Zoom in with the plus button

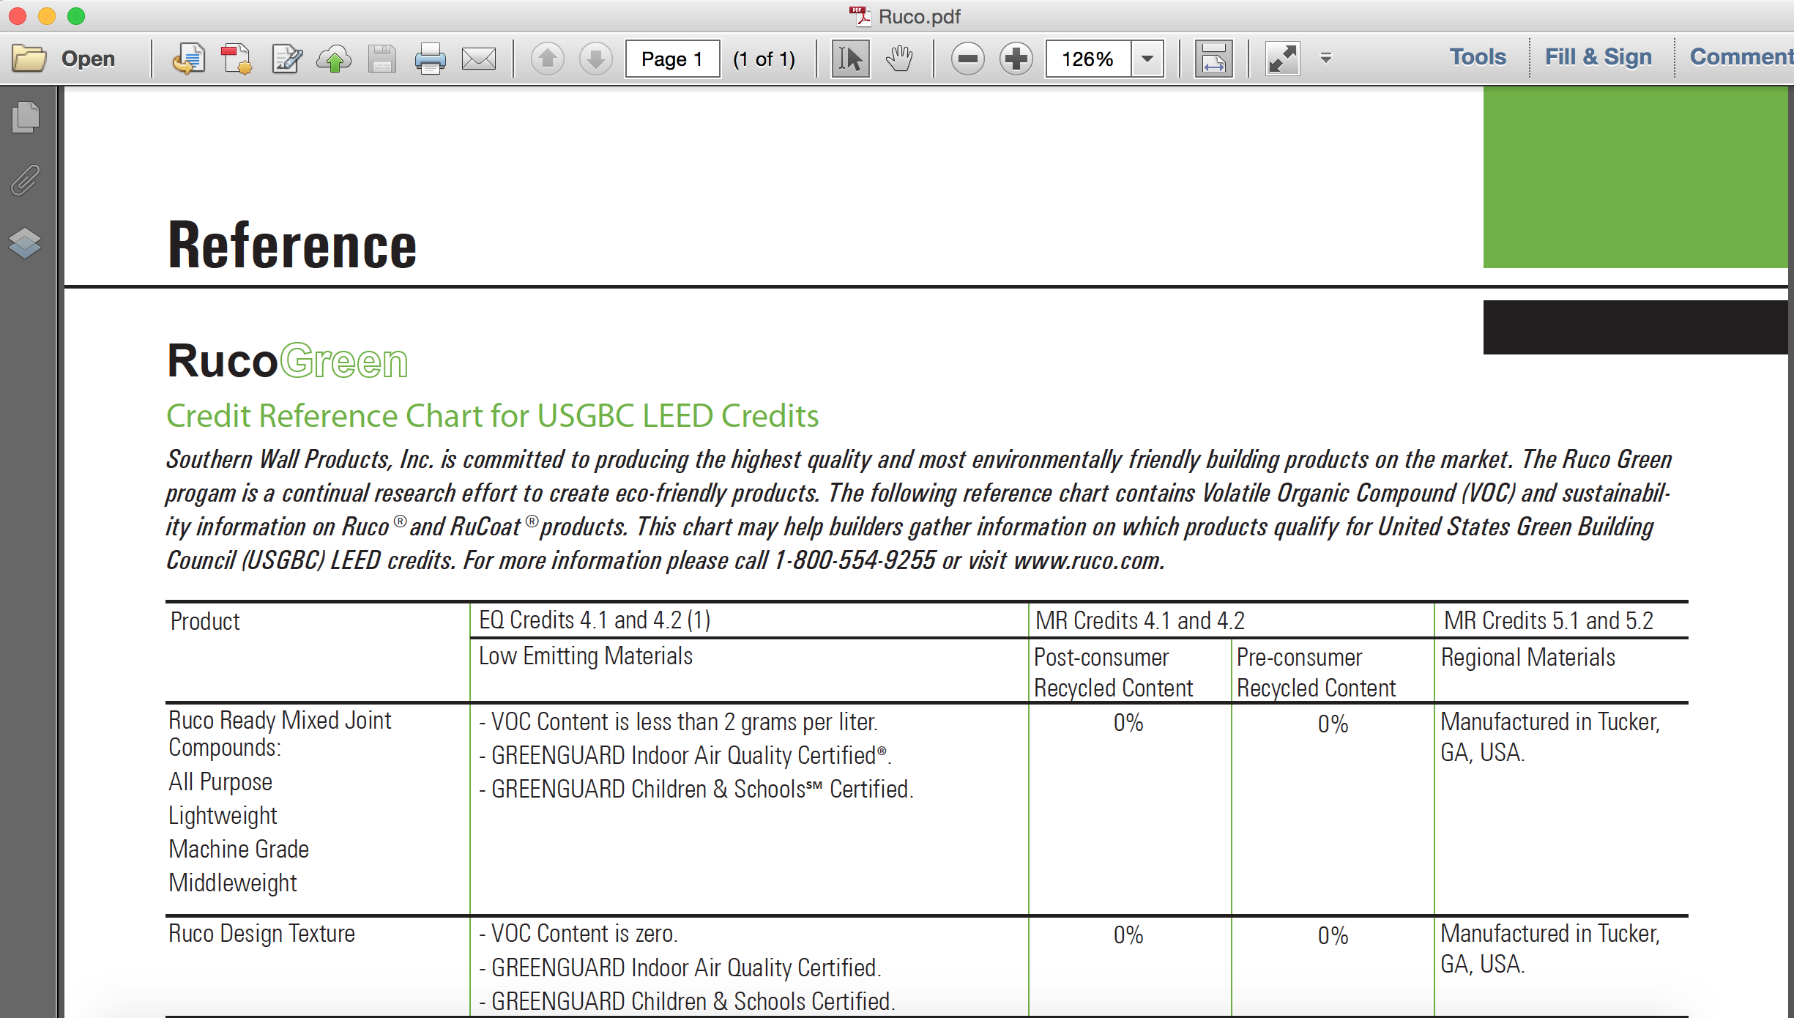point(1016,59)
